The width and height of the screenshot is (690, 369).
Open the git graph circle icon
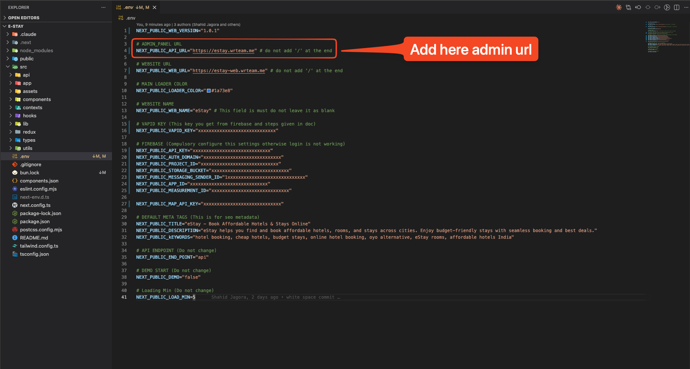click(667, 7)
